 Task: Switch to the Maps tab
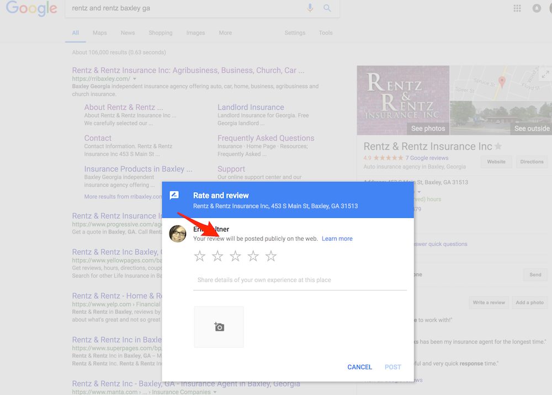click(x=99, y=33)
